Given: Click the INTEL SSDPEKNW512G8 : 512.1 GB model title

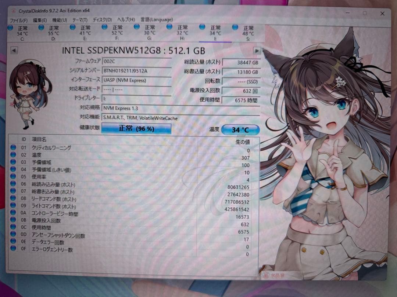Looking at the screenshot, I should (133, 51).
